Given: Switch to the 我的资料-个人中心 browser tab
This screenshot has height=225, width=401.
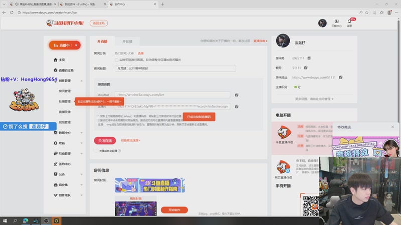Looking at the screenshot, I should pos(83,4).
